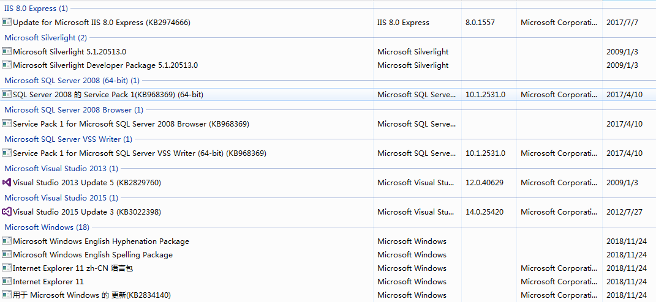Click the icon beside Update for Microsoft IIS 8.0 Express
This screenshot has height=302, width=656.
(x=6, y=22)
